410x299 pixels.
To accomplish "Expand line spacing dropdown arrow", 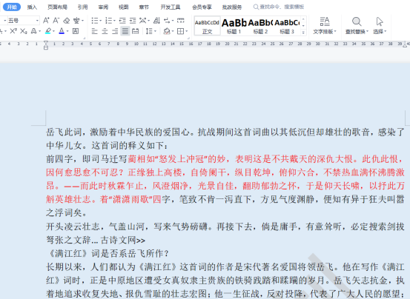I will (155, 32).
